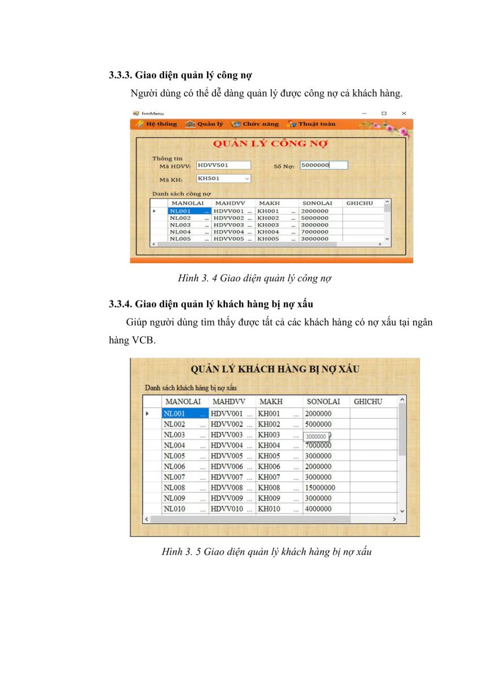
Task: Click down arrow of Danh sách công nợ vertical scrollbar
Action: click(x=387, y=238)
